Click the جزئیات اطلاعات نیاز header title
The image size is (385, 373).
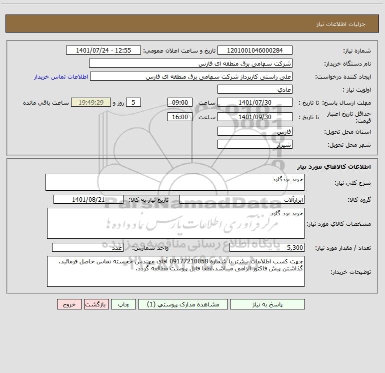[341, 24]
